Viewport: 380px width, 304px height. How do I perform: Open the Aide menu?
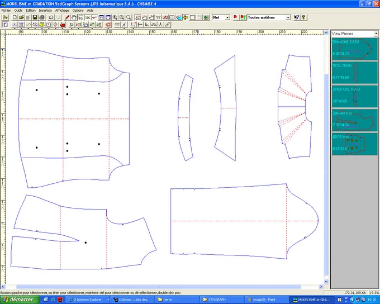[x=90, y=11]
